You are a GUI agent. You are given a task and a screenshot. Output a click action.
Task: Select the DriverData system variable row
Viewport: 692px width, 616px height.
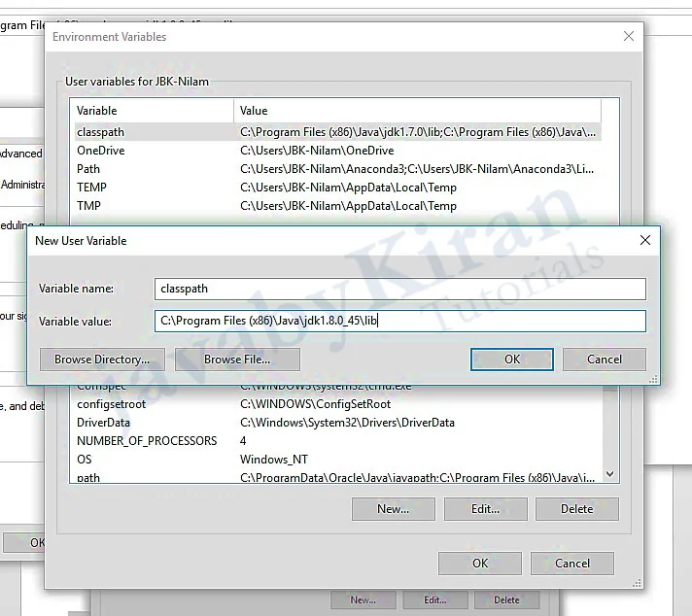(337, 423)
